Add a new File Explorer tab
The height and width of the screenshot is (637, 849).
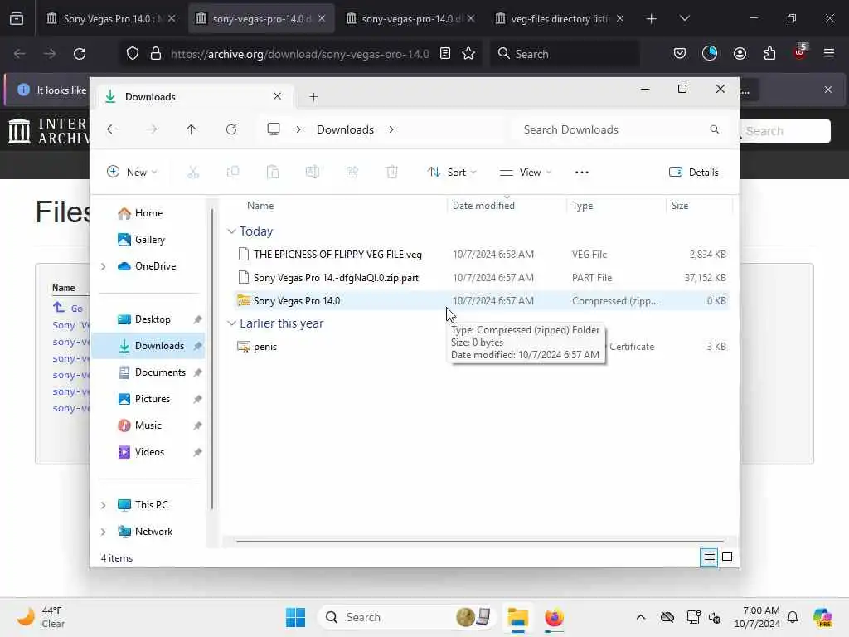(x=313, y=97)
